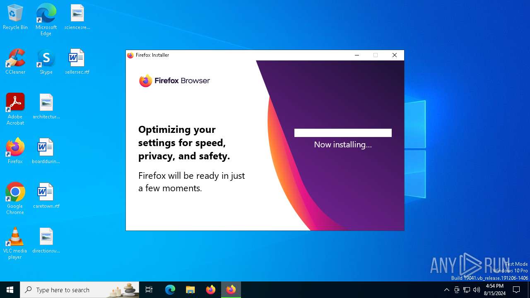This screenshot has width=530, height=298.
Task: Select the Microsoft Edge desktop shortcut
Action: tap(46, 20)
